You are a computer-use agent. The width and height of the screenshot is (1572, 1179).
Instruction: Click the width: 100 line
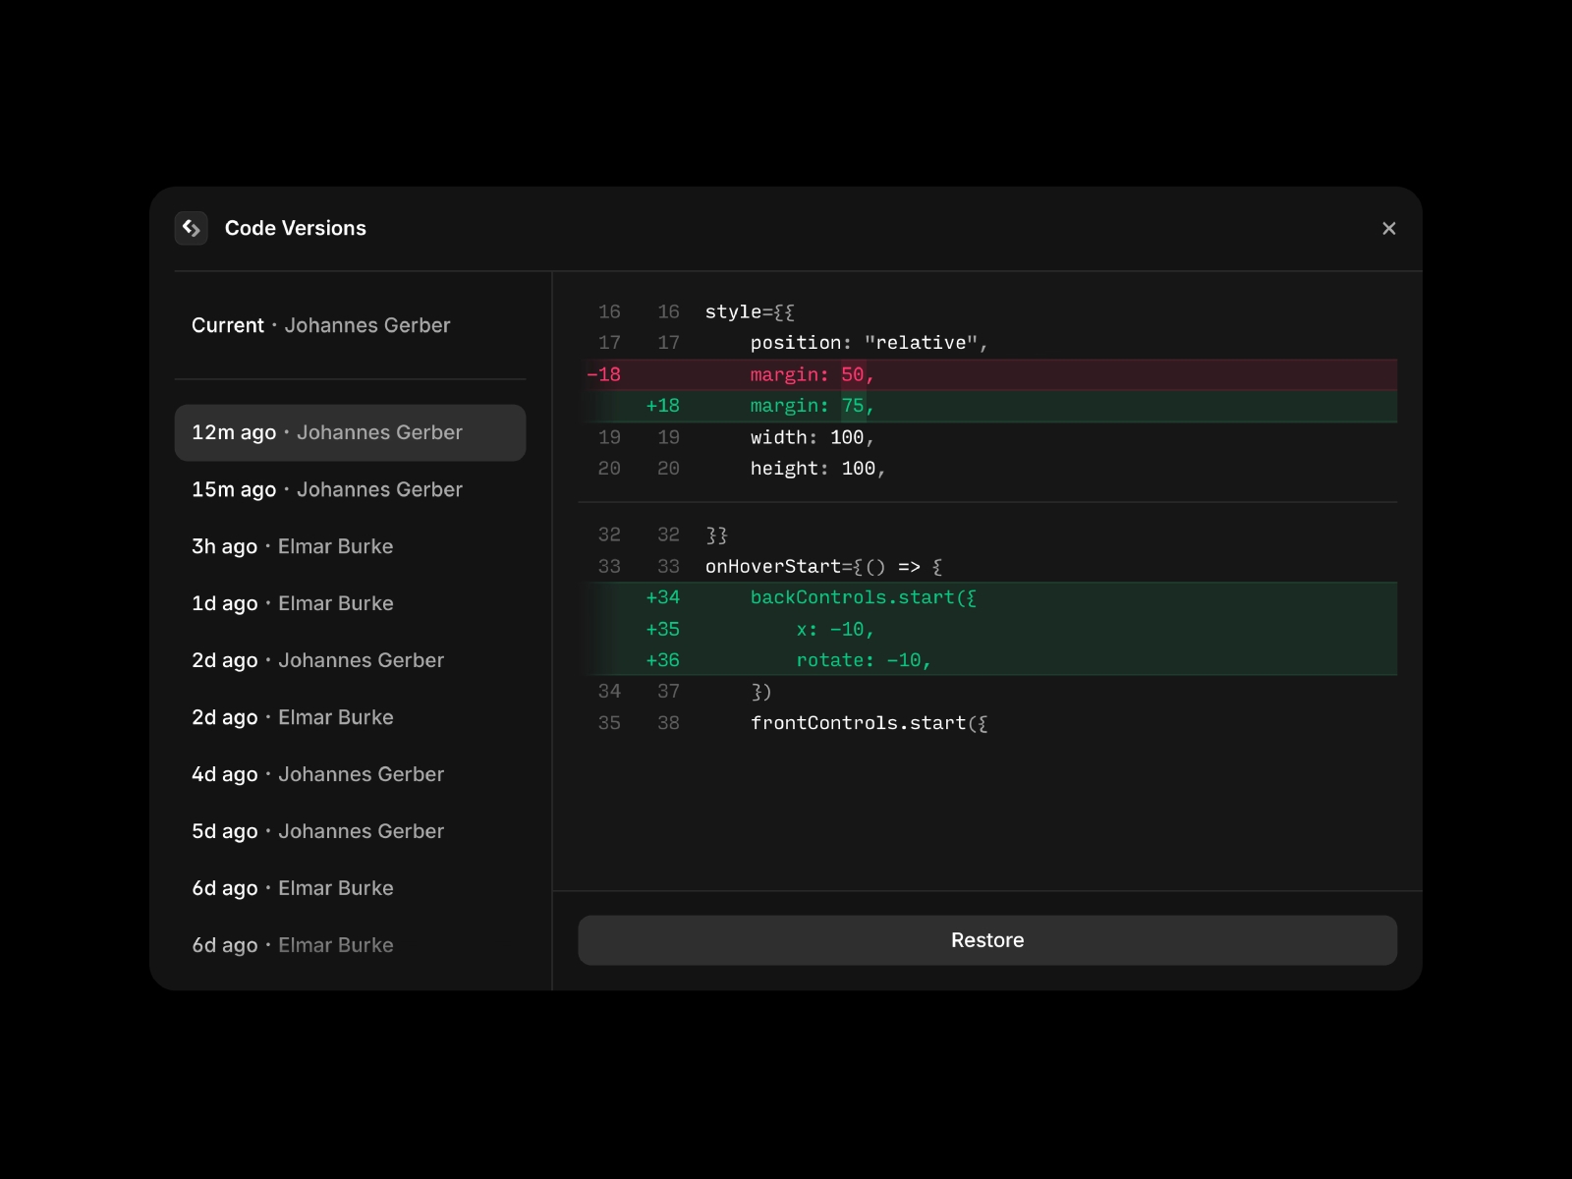tap(987, 437)
